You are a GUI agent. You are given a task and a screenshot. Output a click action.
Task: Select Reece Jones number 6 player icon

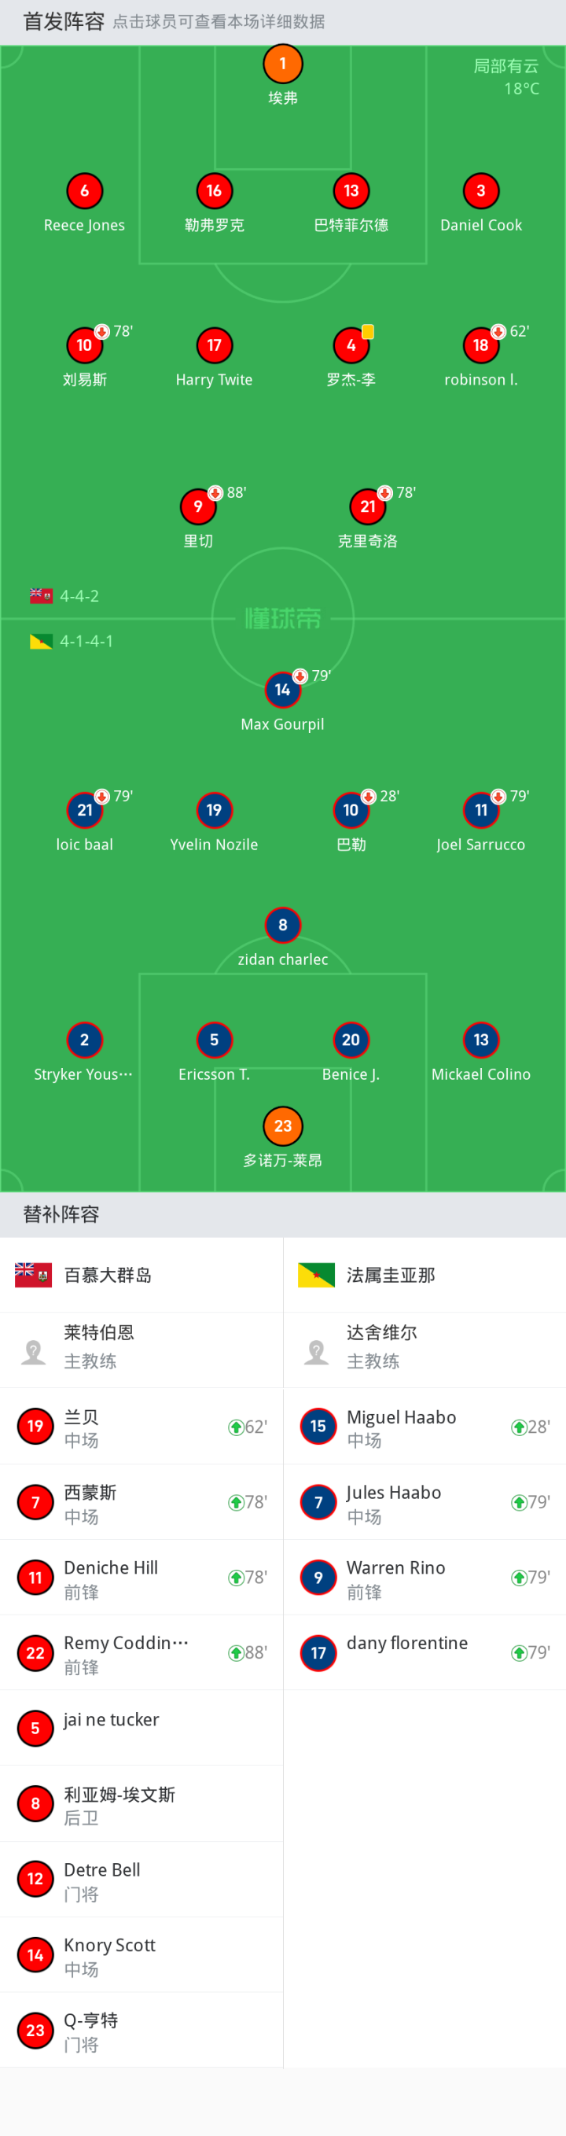coord(85,192)
